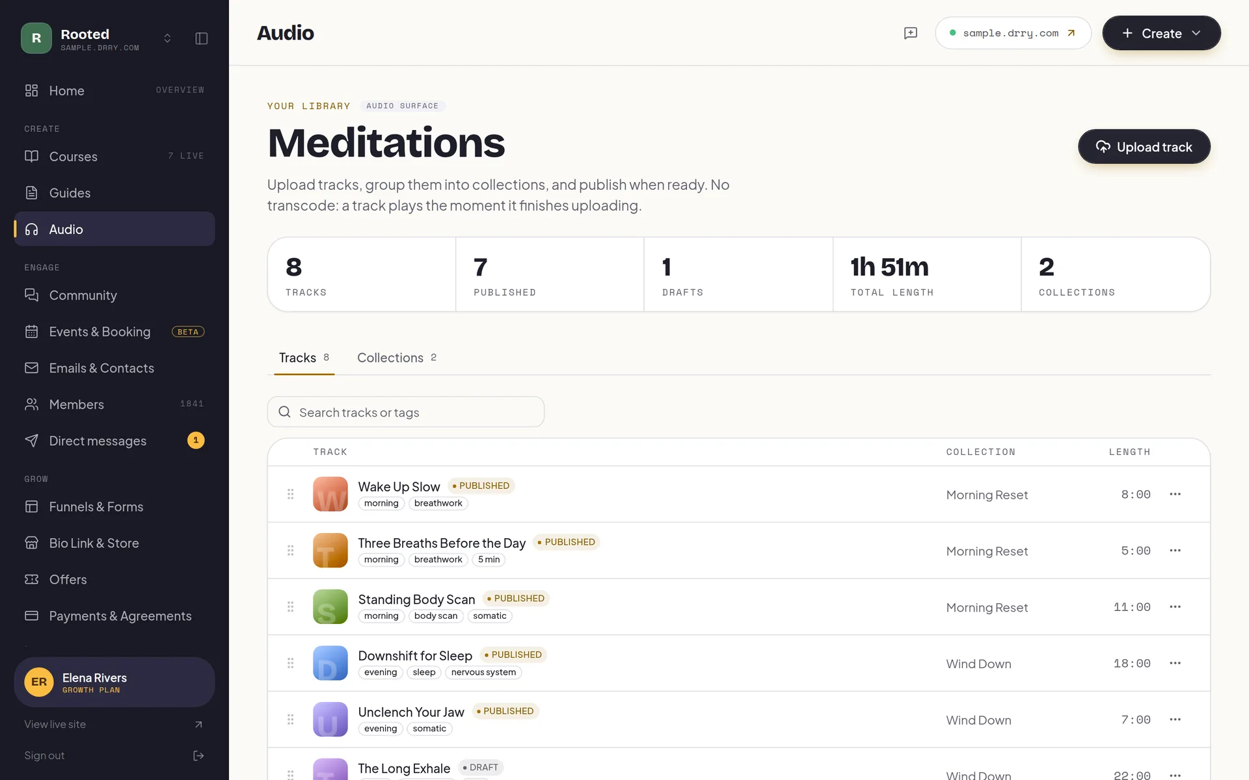Open Guides from the sidebar

tap(114, 193)
